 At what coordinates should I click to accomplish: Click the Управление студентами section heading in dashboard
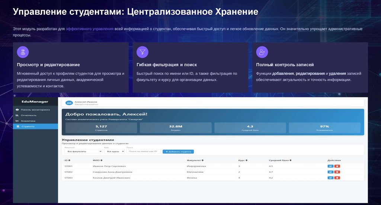(88, 140)
